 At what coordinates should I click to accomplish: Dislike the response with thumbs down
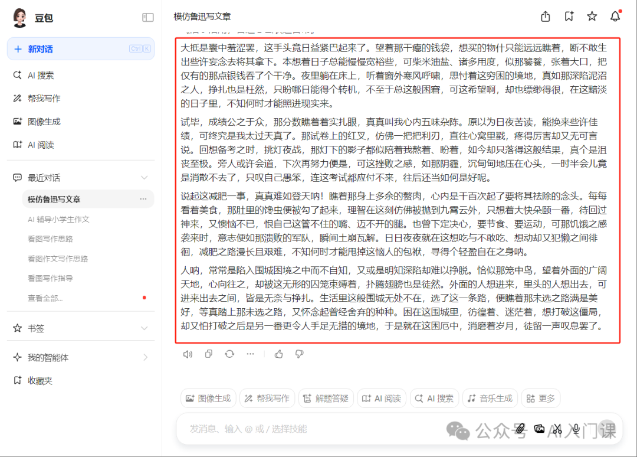[x=300, y=354]
